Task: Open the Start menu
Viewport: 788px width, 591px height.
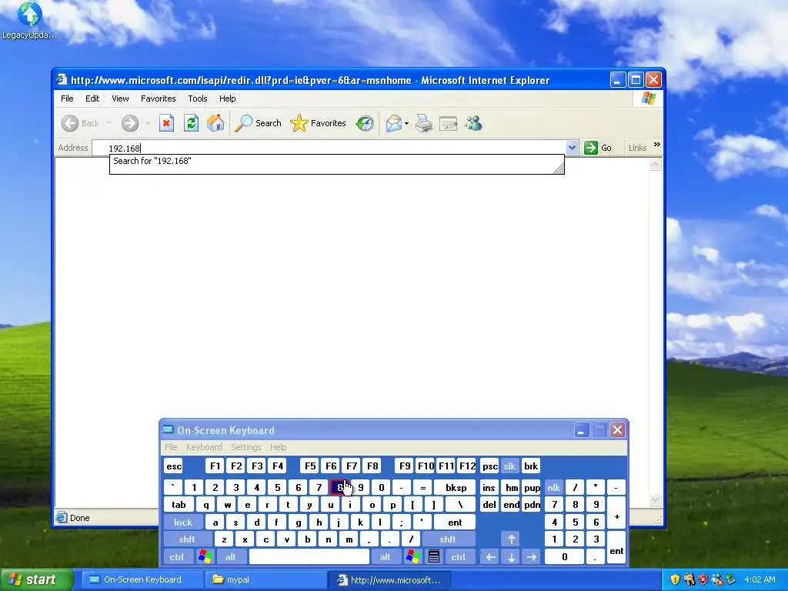Action: (x=35, y=579)
